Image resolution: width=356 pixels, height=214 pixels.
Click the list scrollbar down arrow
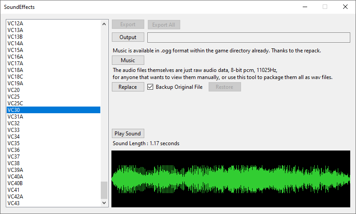coord(104,203)
